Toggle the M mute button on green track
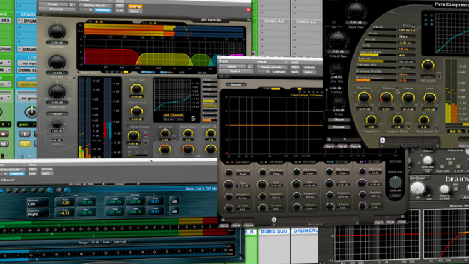Image resolution: width=469 pixels, height=264 pixels. [4, 144]
